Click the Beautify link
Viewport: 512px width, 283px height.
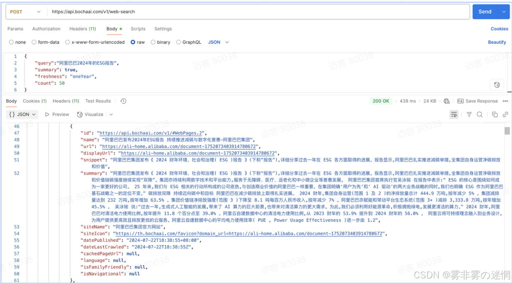pos(497,42)
